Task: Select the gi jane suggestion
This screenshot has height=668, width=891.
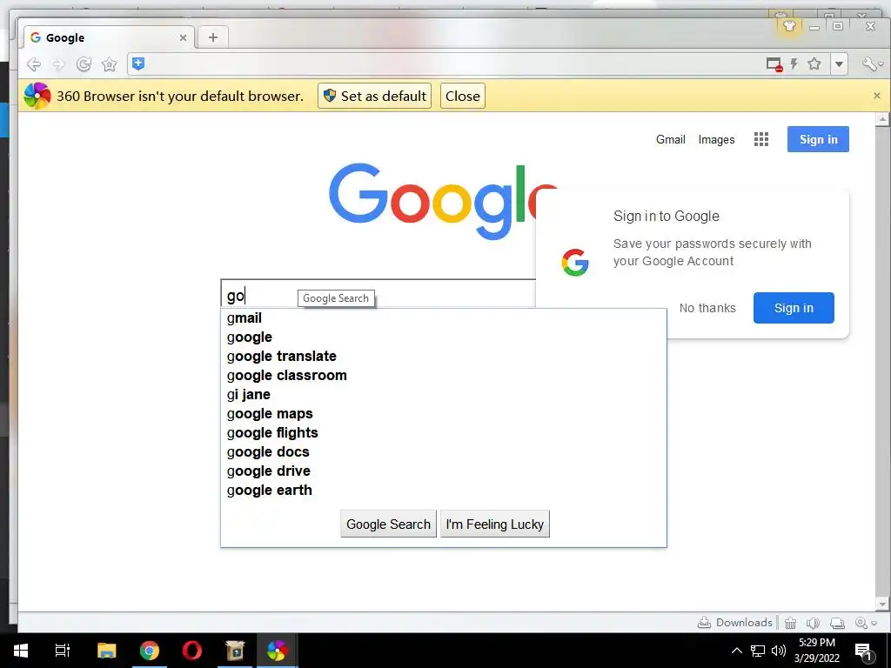Action: point(443,395)
